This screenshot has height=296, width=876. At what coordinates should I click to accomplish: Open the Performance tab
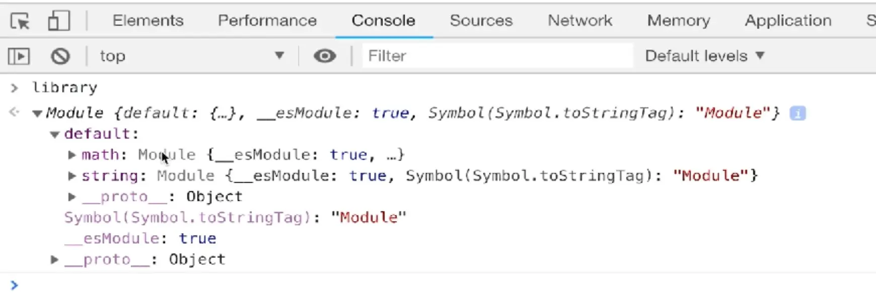point(267,21)
